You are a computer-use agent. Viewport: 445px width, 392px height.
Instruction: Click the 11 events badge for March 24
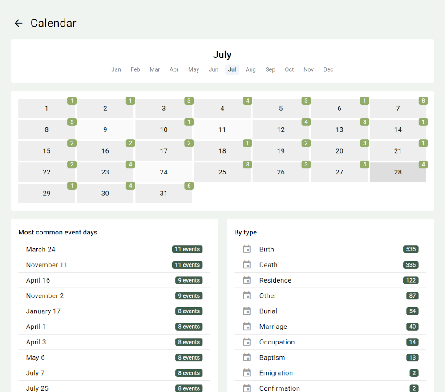click(x=187, y=249)
